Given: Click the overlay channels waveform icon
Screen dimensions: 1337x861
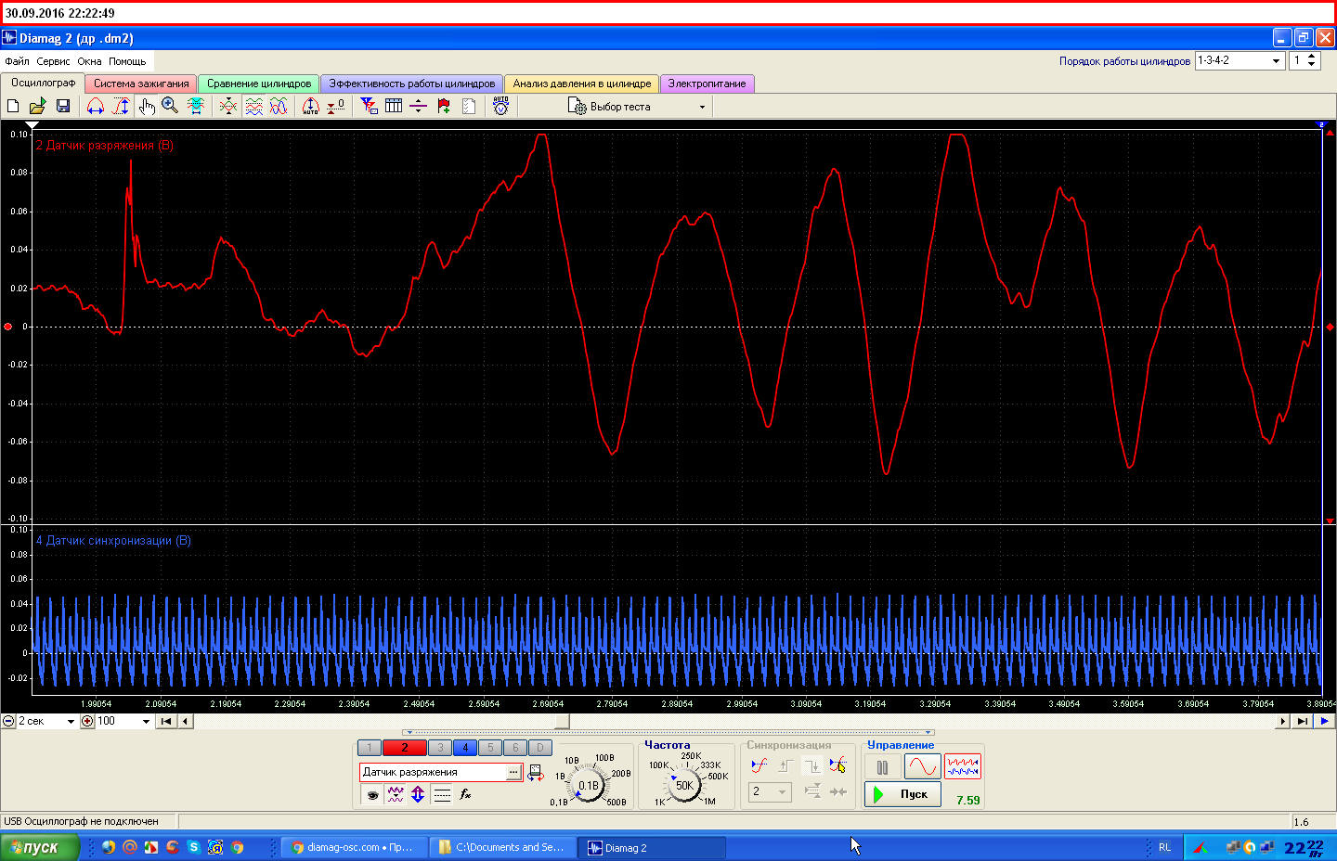Looking at the screenshot, I should click(228, 106).
